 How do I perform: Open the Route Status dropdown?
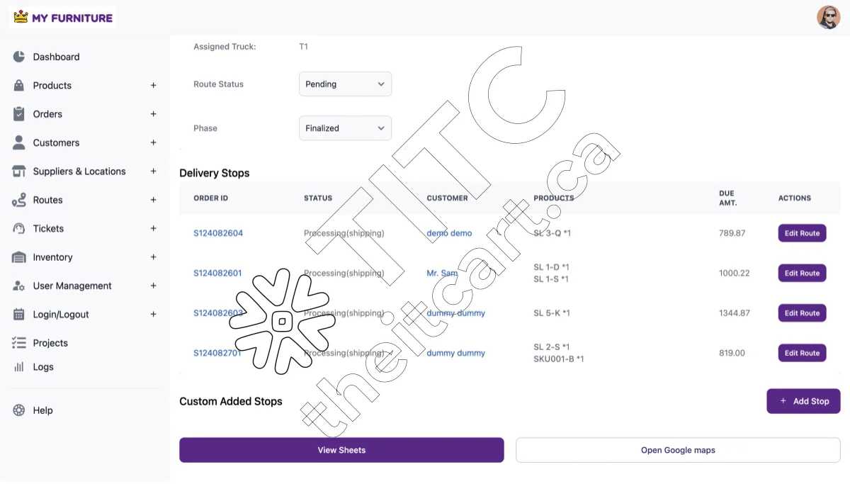345,84
